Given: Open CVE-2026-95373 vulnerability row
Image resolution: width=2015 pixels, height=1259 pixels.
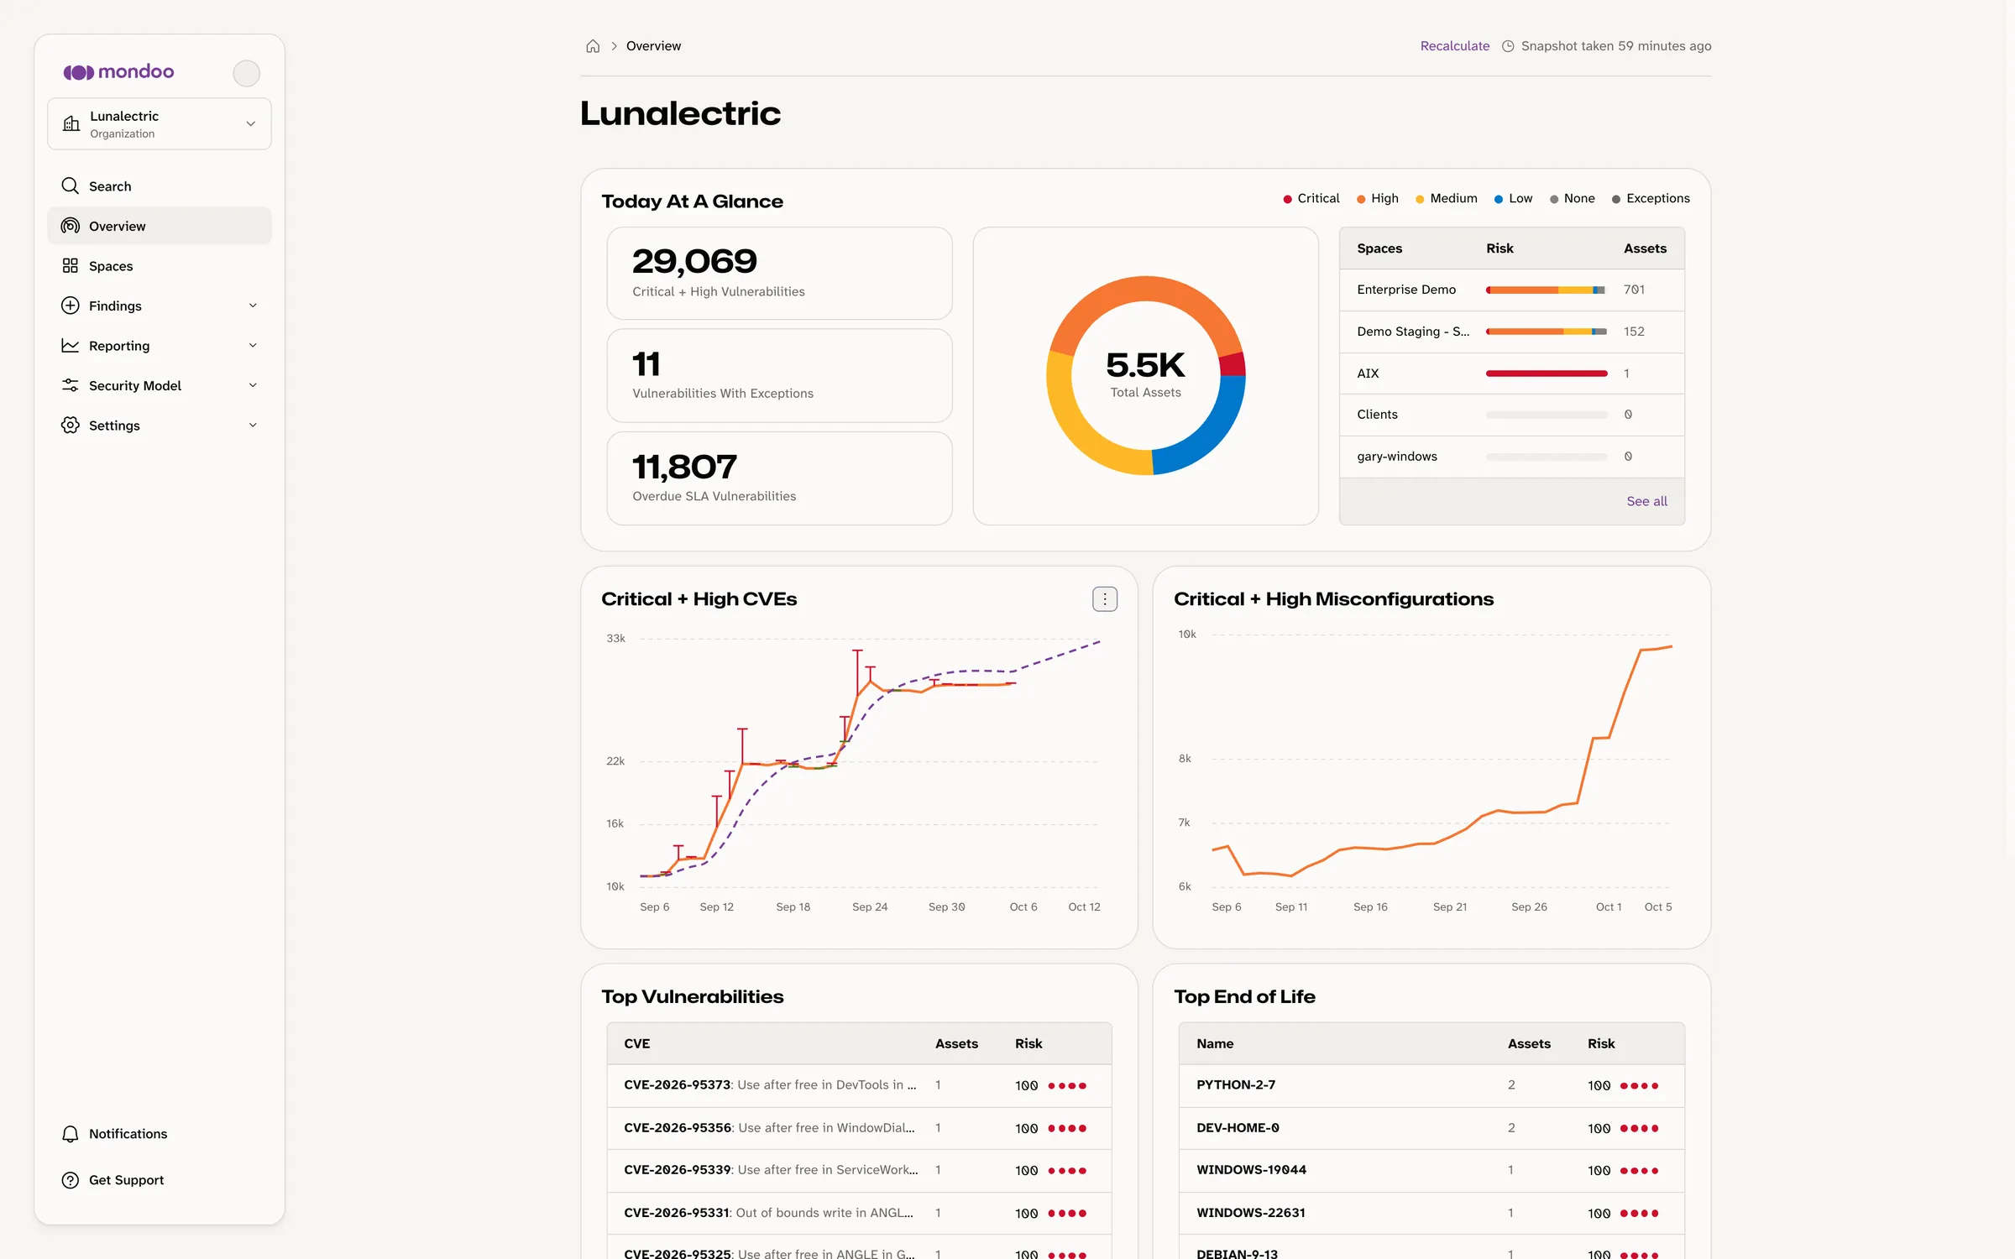Looking at the screenshot, I should [859, 1085].
